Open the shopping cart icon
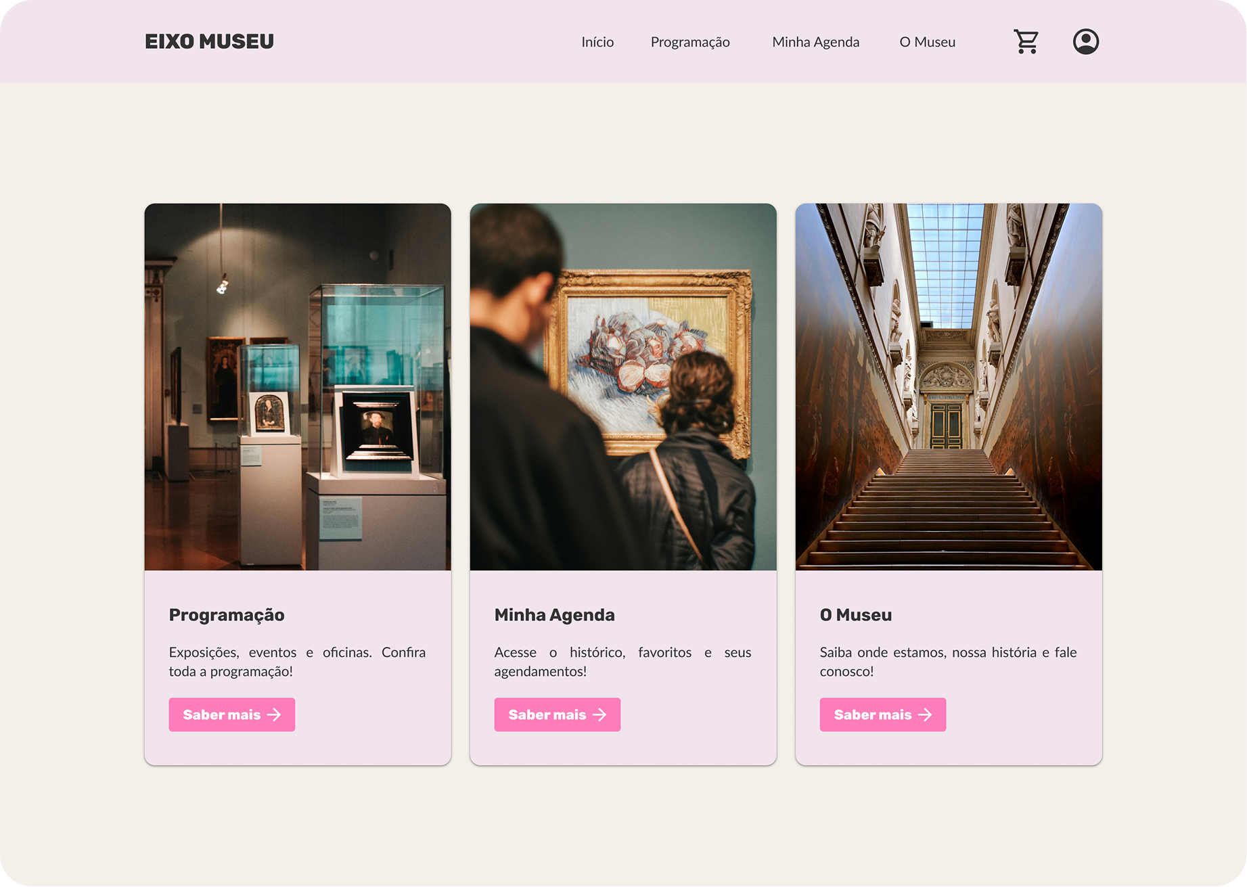Screen dimensions: 1247x887 pyautogui.click(x=1026, y=42)
